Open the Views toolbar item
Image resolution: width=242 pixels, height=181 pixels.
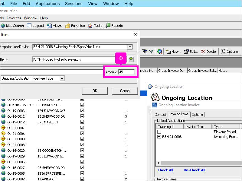[x=54, y=26]
